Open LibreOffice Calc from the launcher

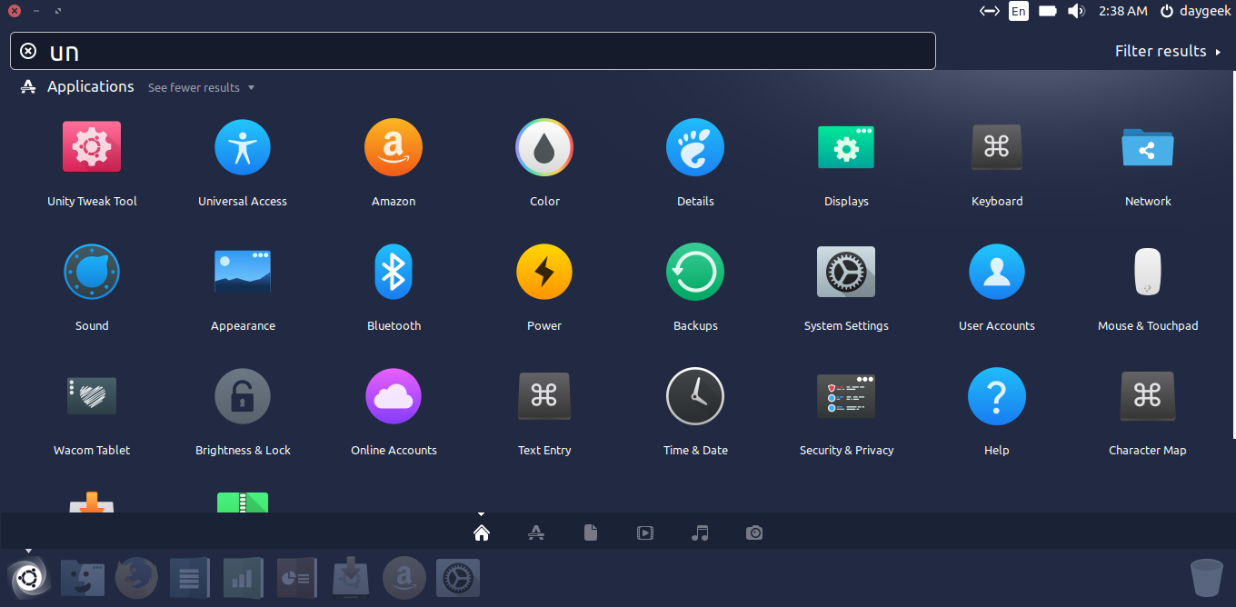244,578
